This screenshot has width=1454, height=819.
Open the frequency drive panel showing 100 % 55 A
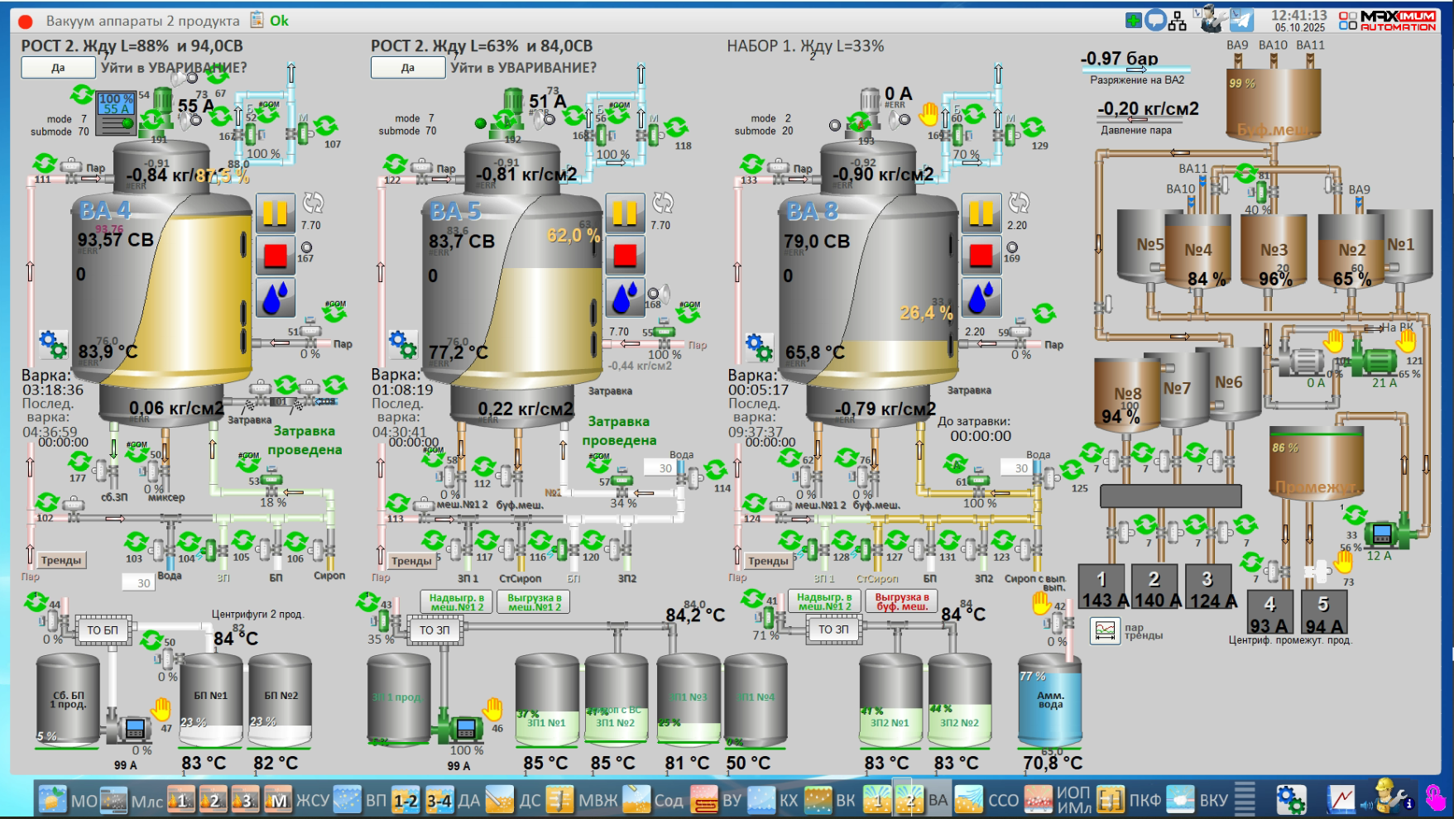tap(116, 113)
